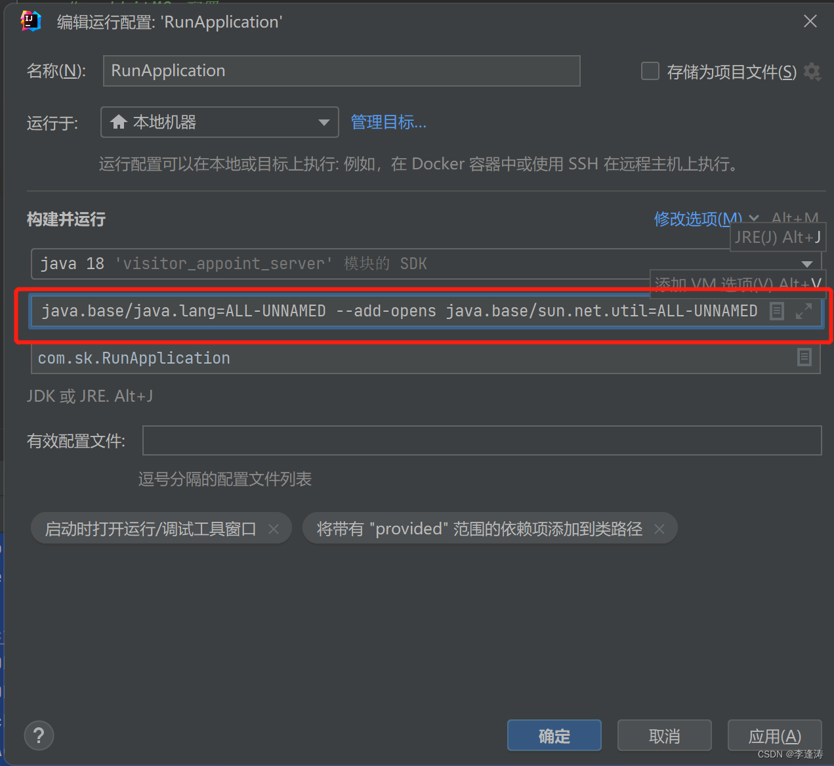The width and height of the screenshot is (834, 766).
Task: Click the 确定 button to confirm
Action: pyautogui.click(x=554, y=735)
